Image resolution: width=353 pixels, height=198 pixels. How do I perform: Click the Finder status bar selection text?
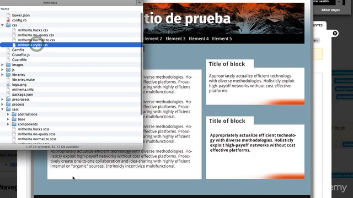pos(52,147)
